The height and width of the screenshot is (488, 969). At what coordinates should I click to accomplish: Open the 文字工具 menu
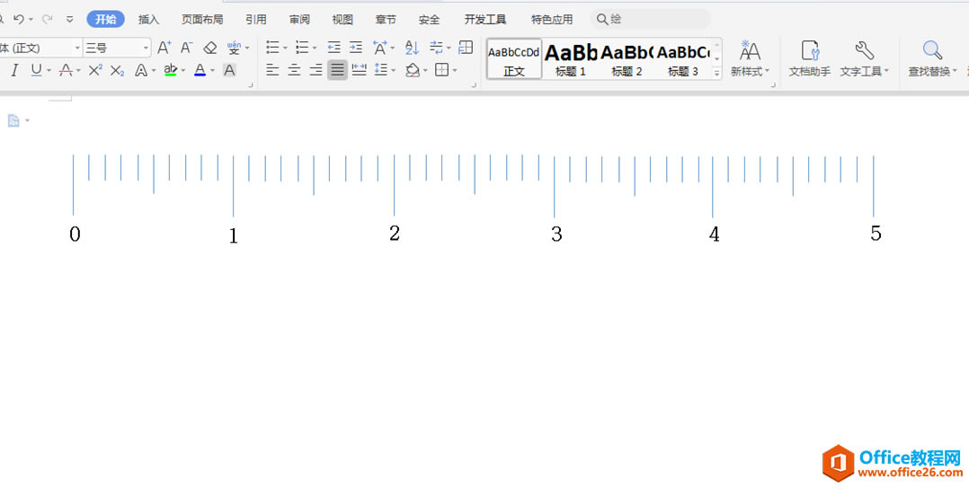[864, 59]
